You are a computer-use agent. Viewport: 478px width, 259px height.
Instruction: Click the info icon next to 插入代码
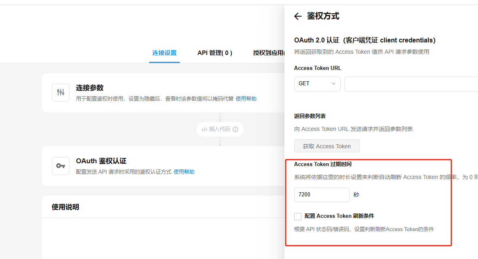click(x=236, y=129)
